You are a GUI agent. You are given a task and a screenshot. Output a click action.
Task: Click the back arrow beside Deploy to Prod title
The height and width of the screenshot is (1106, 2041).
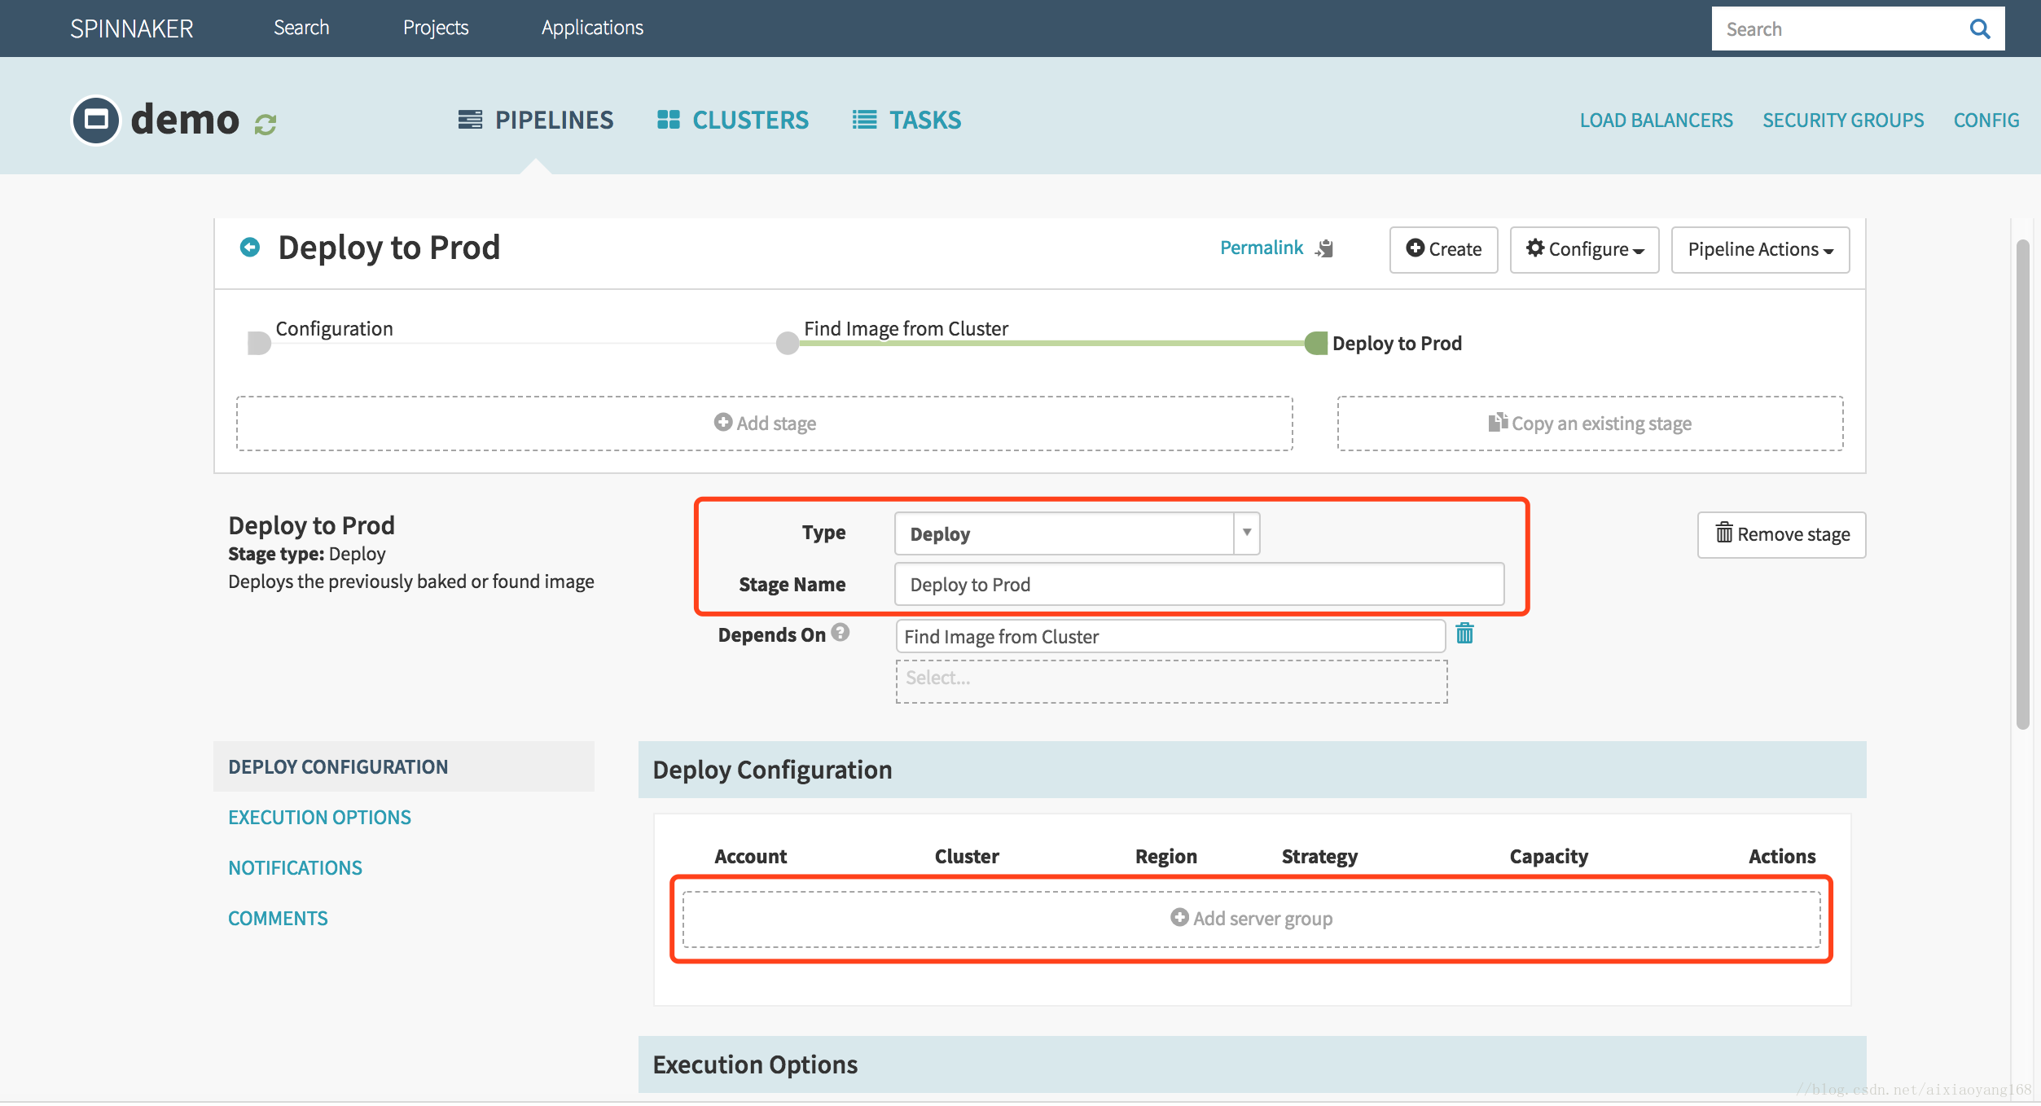pos(250,247)
